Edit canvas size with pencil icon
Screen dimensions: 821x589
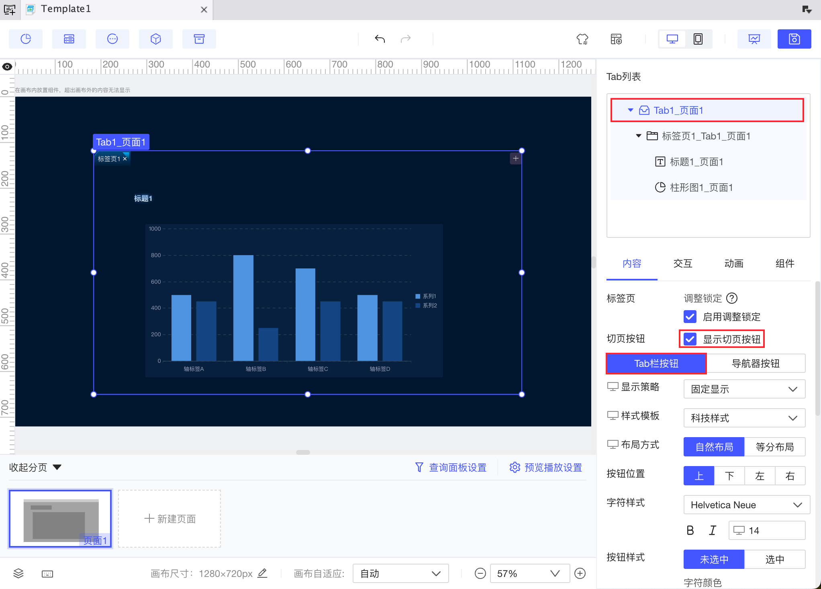click(262, 573)
